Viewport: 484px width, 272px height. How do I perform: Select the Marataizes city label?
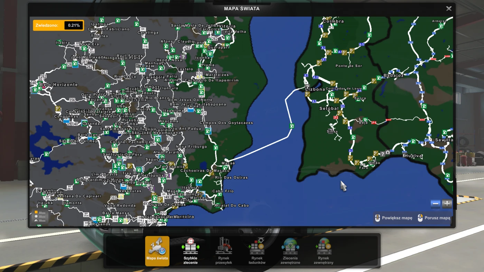pos(217,75)
